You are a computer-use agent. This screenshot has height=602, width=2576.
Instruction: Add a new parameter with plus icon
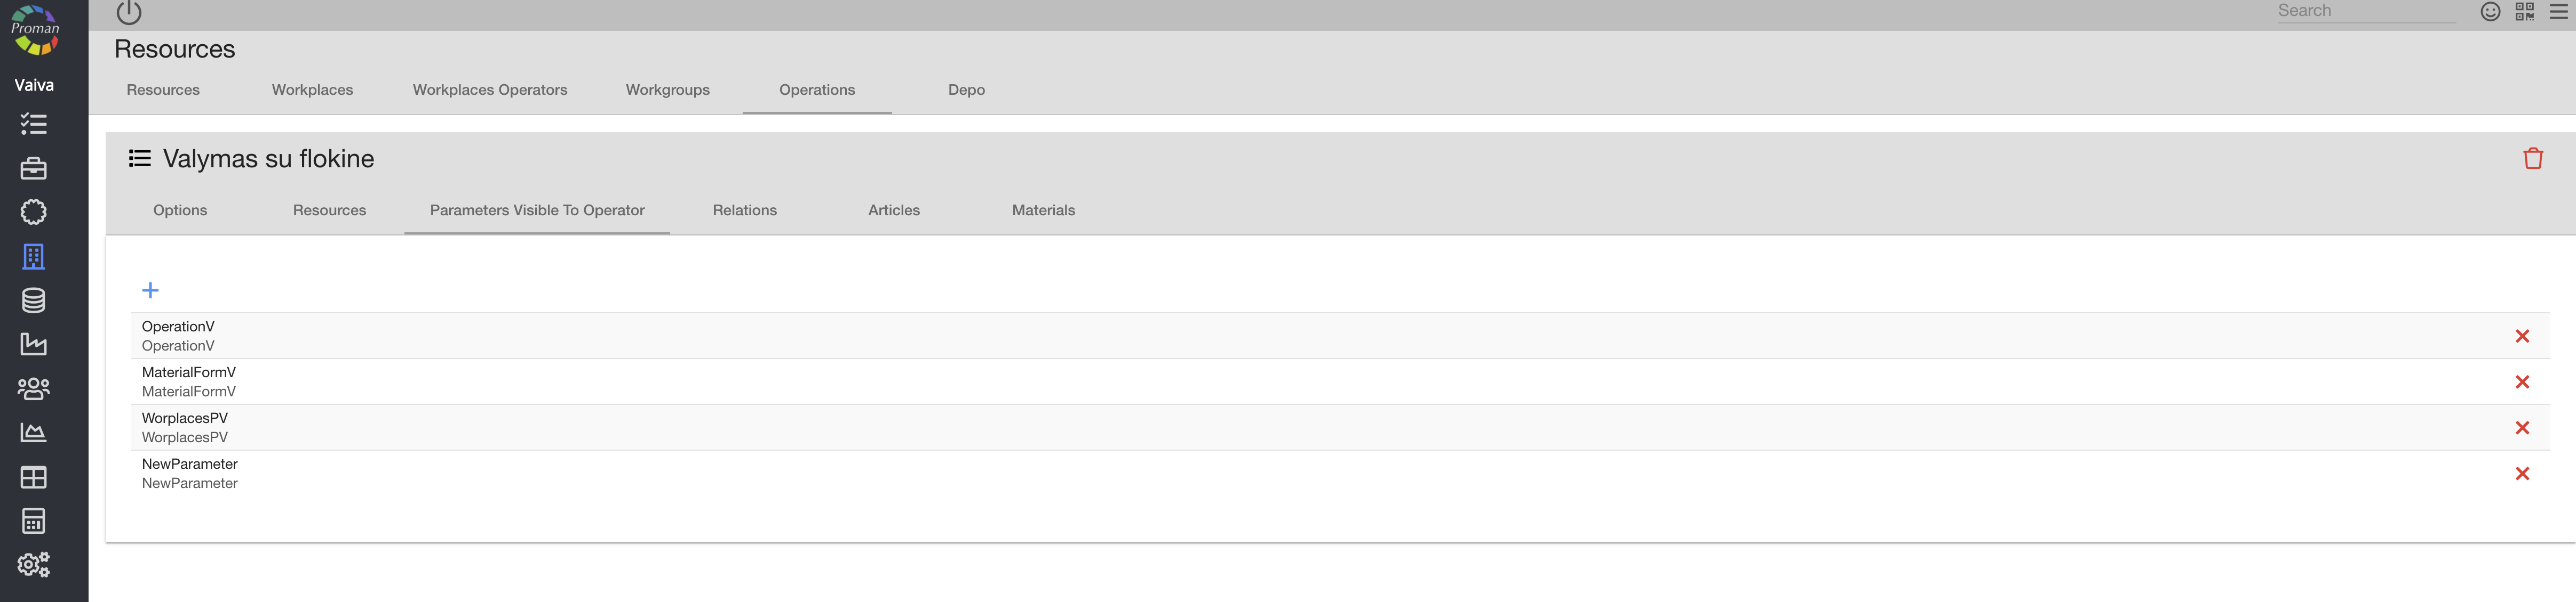click(x=150, y=290)
